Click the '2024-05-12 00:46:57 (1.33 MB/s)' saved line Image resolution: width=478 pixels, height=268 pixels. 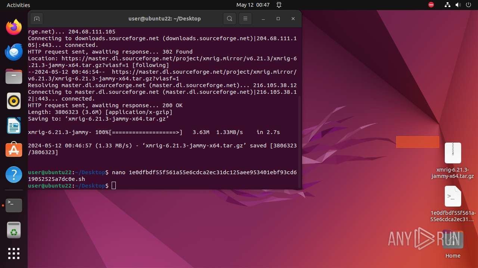(x=162, y=149)
